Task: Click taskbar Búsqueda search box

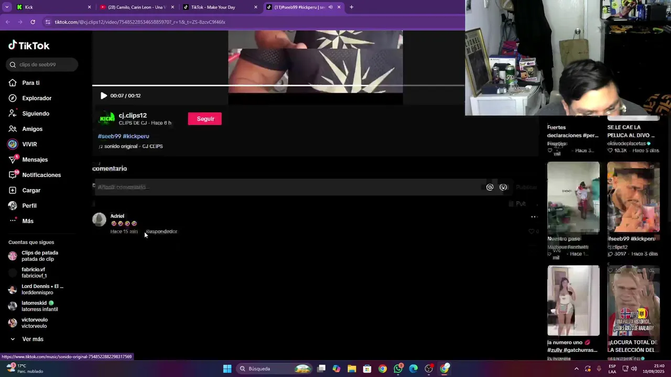Action: (x=274, y=369)
